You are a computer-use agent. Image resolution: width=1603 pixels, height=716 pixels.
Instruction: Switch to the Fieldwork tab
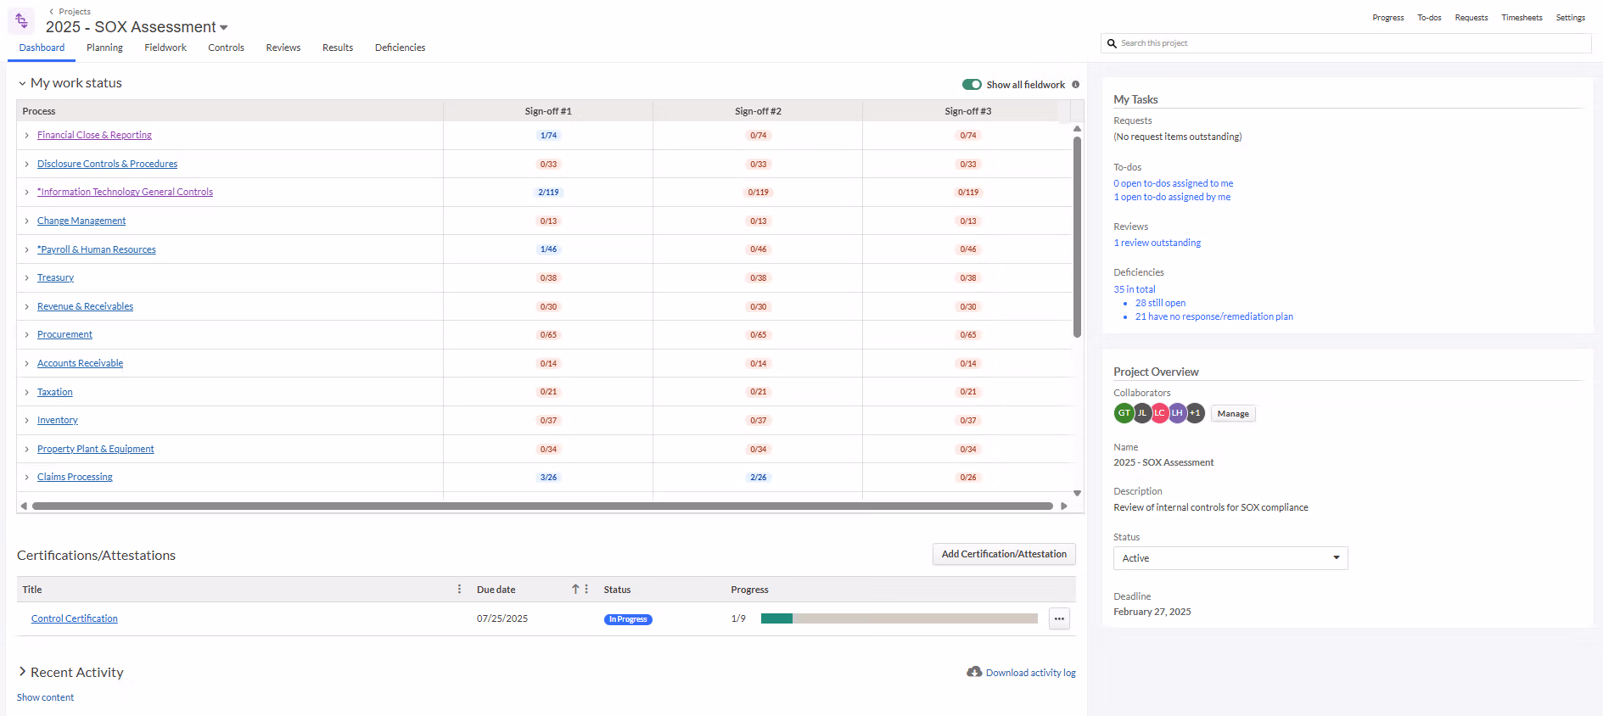pyautogui.click(x=165, y=48)
